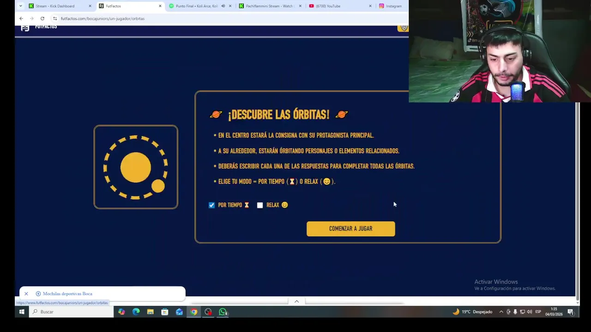591x332 pixels.
Task: Open Google Chrome from the taskbar
Action: (x=193, y=312)
